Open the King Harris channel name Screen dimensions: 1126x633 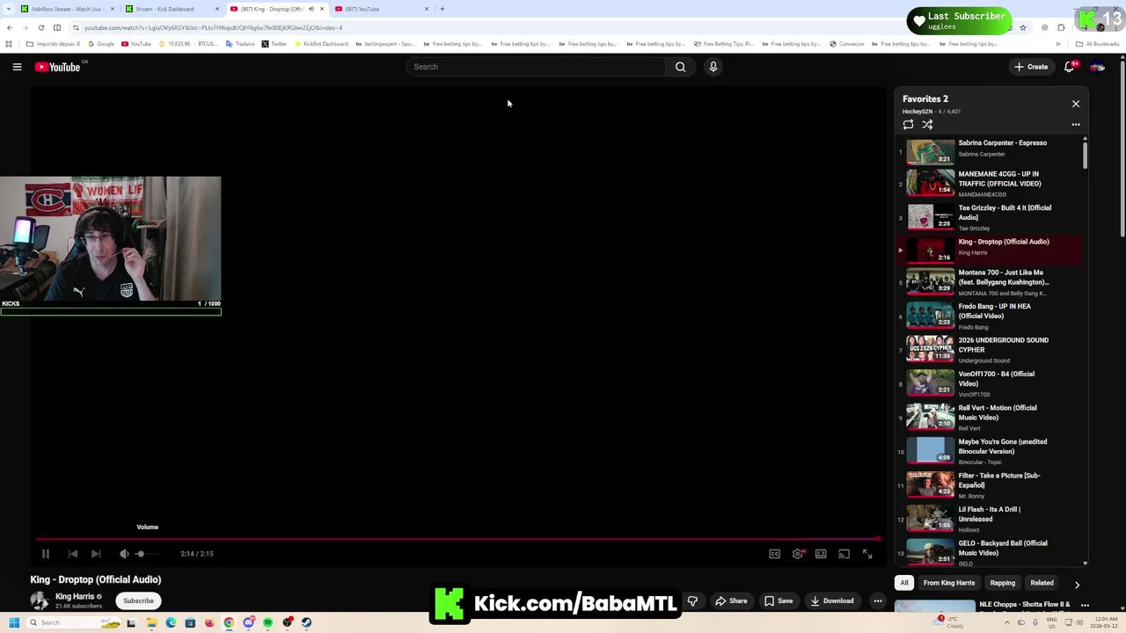[75, 596]
